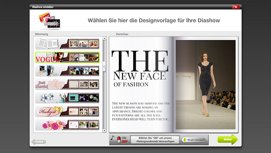The image size is (271, 153).
Task: Pick the Hochzeit template with rings
Action: coord(67,111)
